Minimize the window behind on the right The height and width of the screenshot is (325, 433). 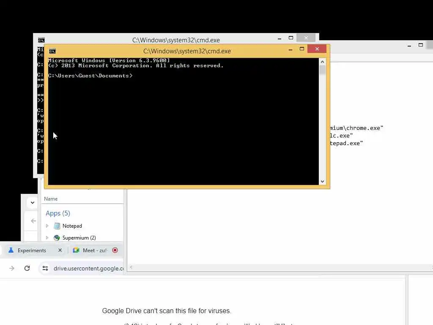click(x=409, y=45)
